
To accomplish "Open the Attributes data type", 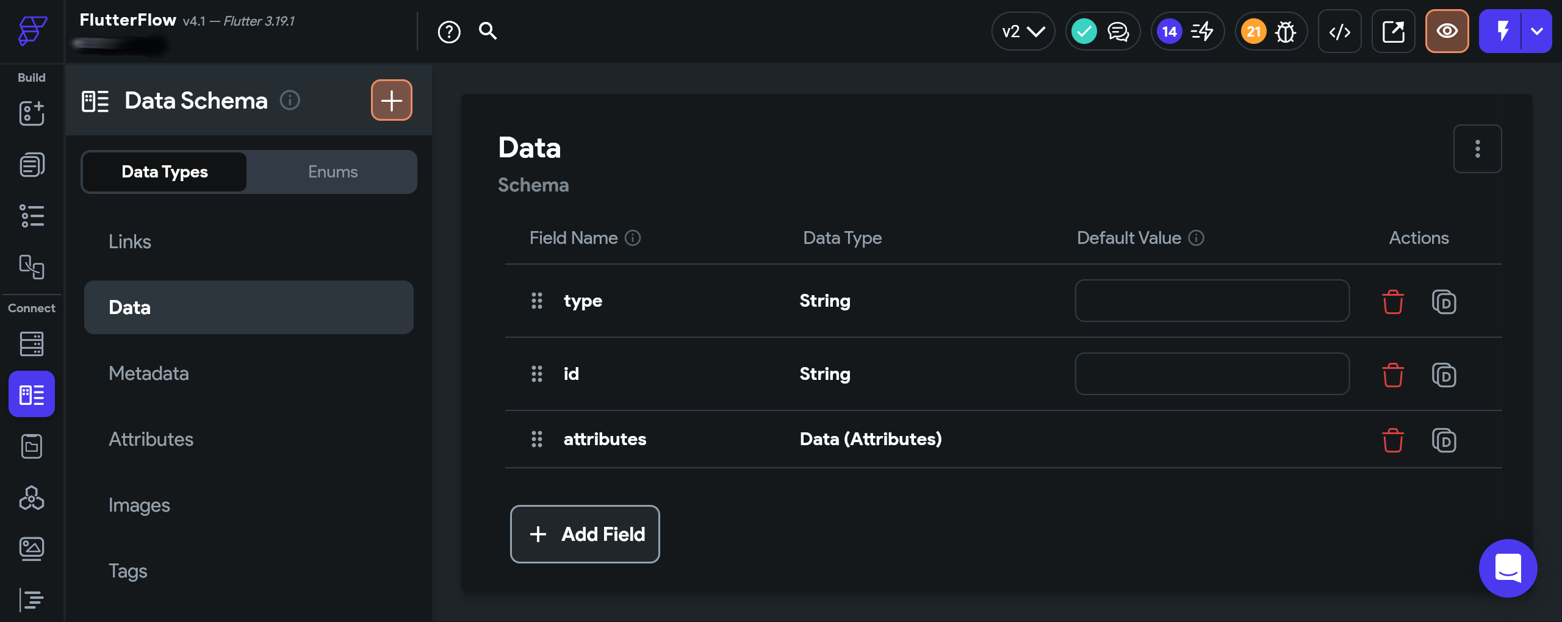I will 151,439.
